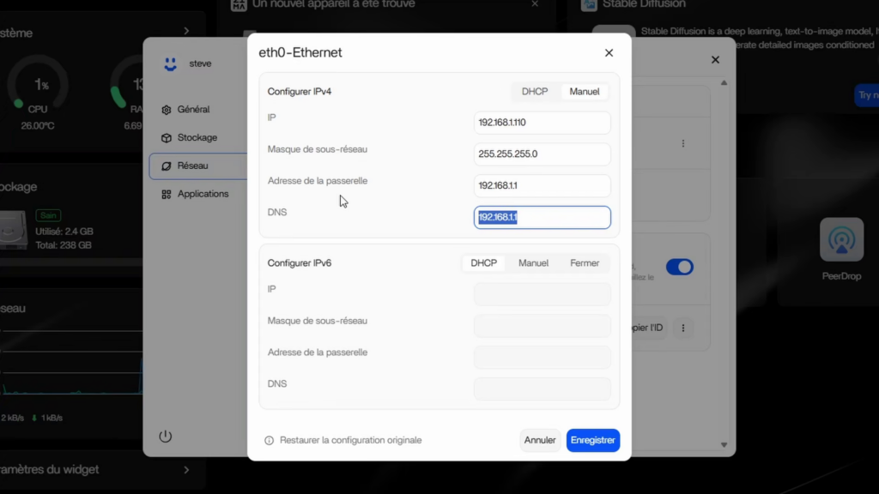Toggle the blue switch behind the dialog
The width and height of the screenshot is (879, 494).
click(679, 267)
